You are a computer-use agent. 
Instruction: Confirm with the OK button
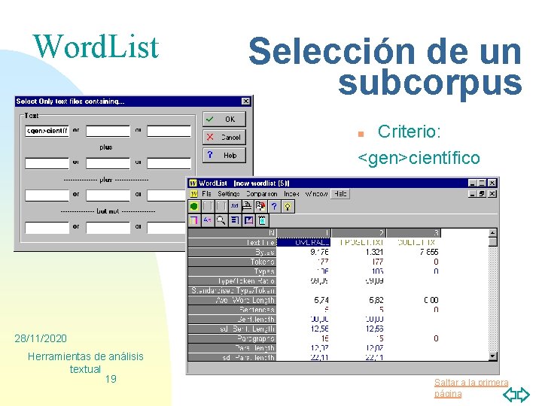[x=224, y=119]
